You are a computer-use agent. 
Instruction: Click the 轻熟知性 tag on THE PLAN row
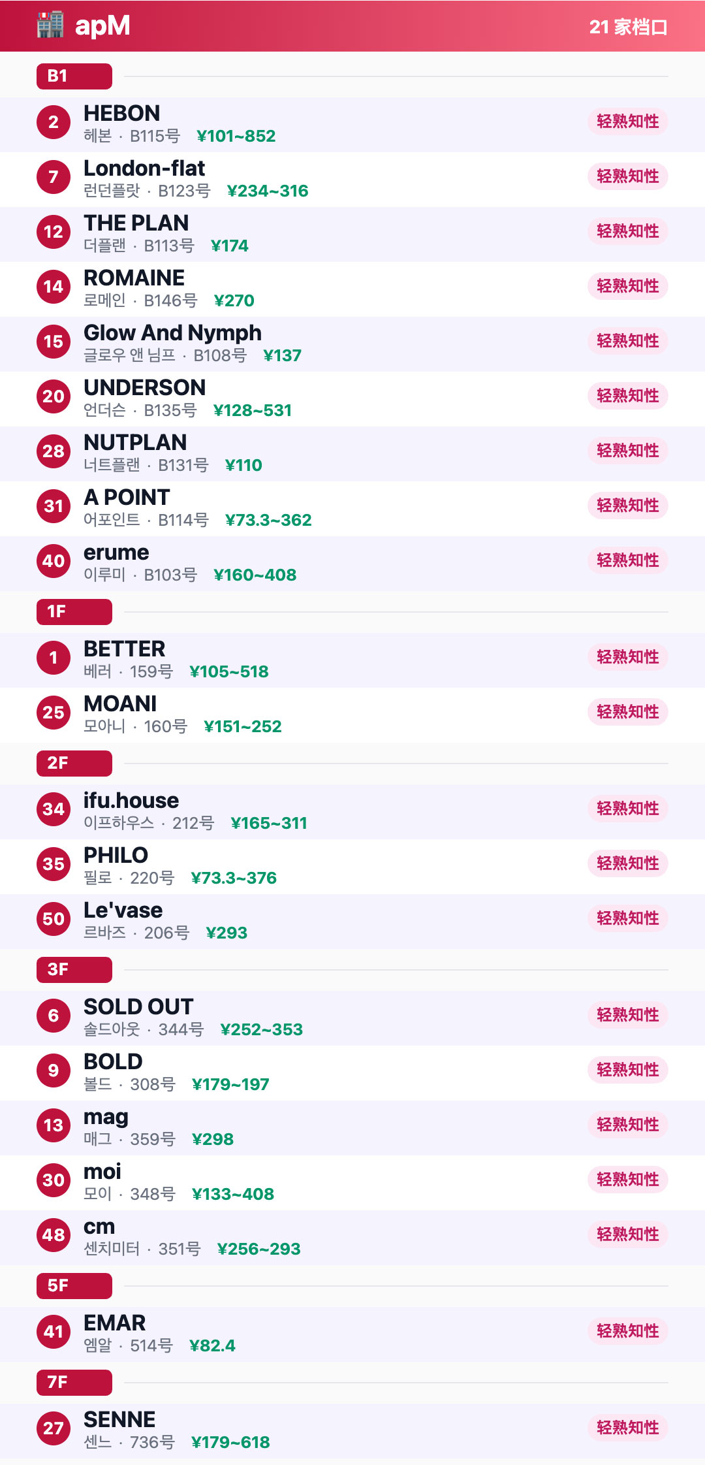[628, 231]
